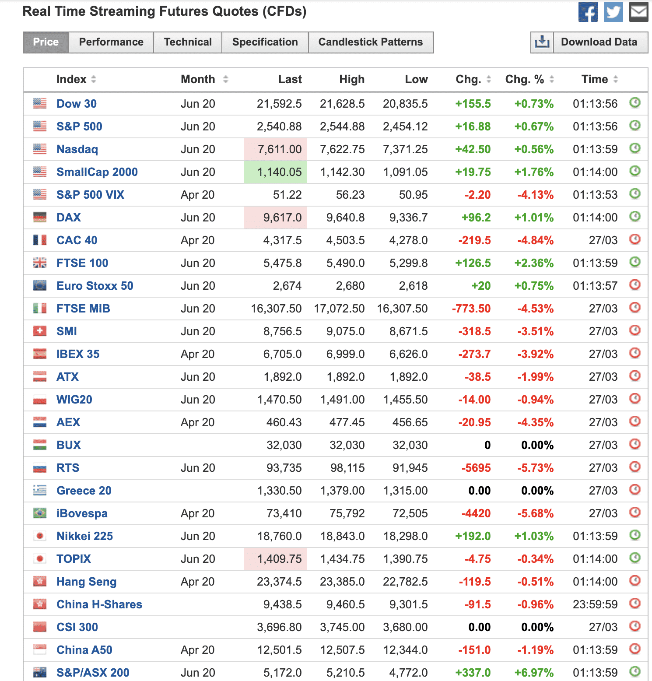Screen dimensions: 652x681
Task: Sort table by Month column arrows
Action: [x=226, y=79]
